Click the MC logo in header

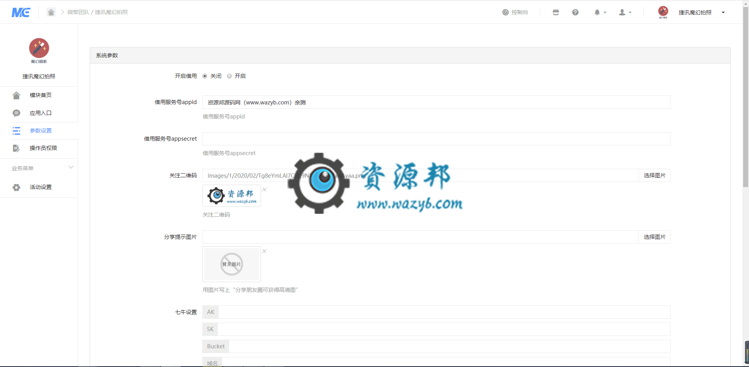(x=21, y=12)
